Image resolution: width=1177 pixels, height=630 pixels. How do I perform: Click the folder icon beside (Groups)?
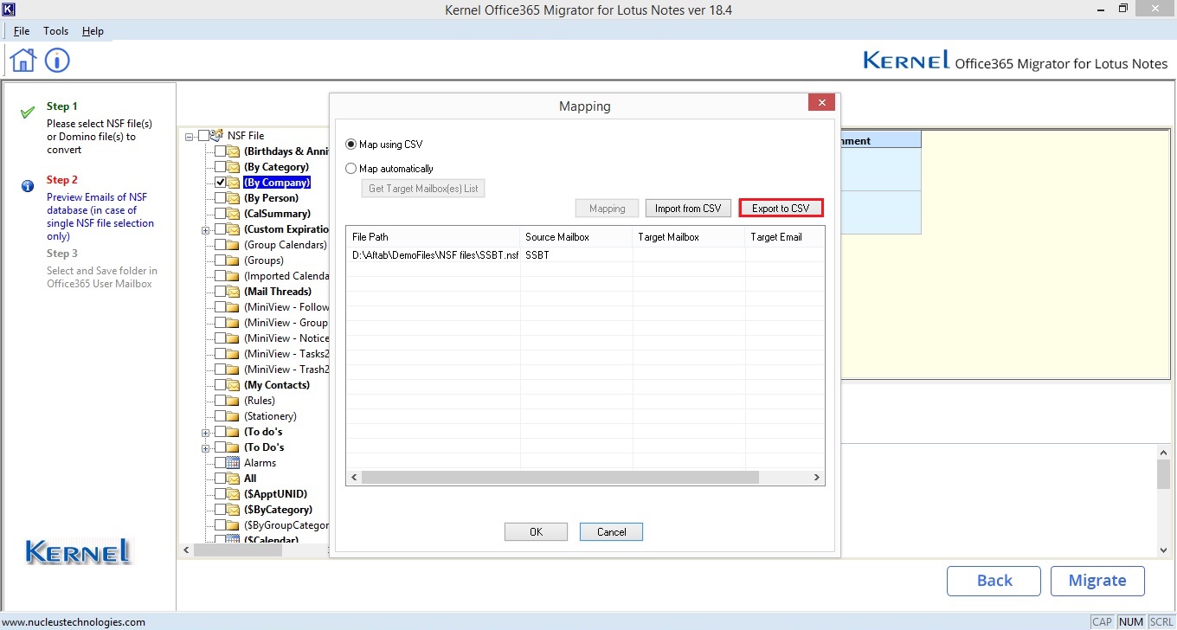[234, 260]
